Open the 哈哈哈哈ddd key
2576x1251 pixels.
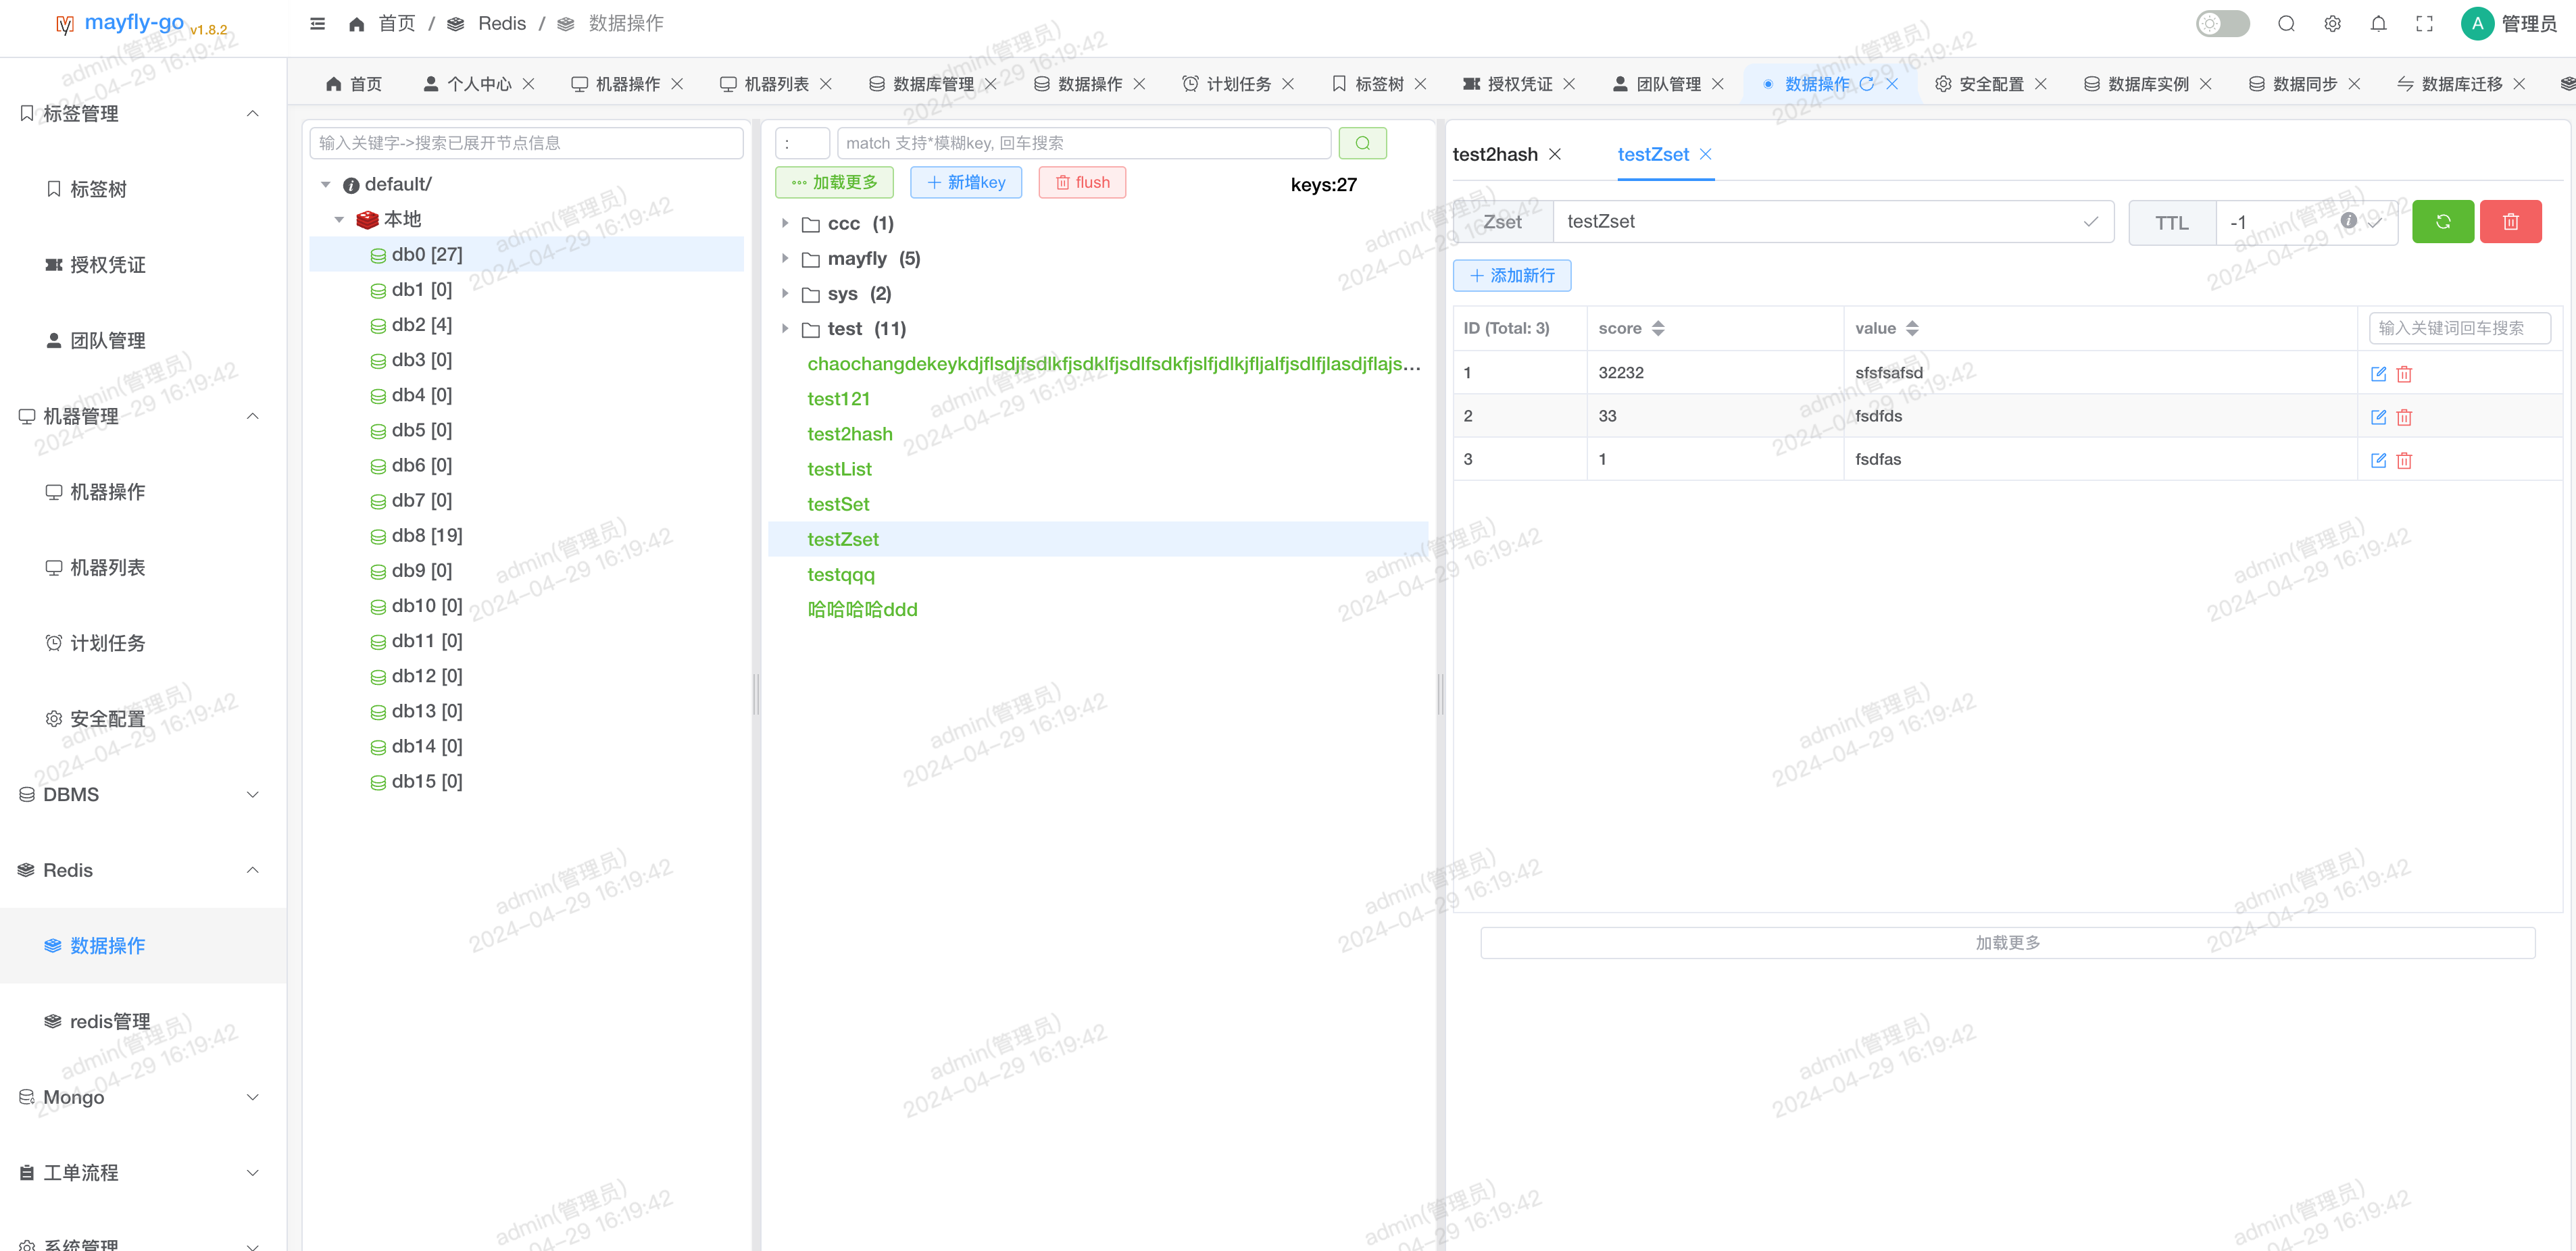point(862,609)
